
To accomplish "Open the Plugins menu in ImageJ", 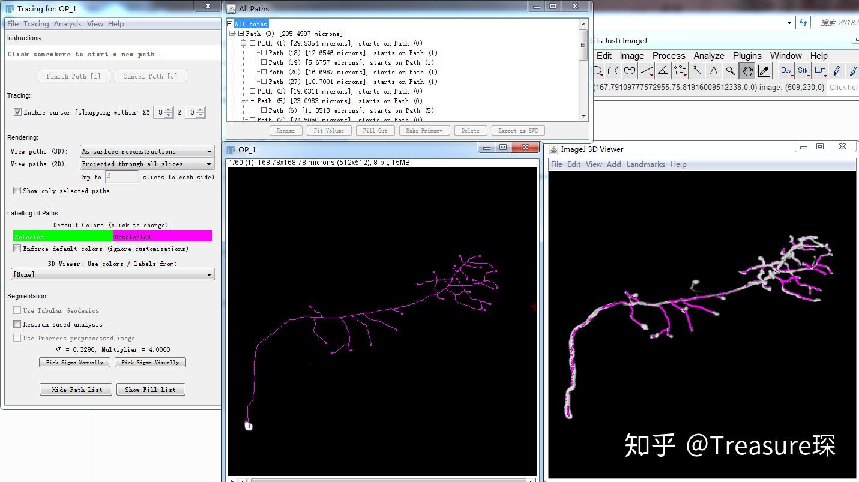I will coord(747,55).
